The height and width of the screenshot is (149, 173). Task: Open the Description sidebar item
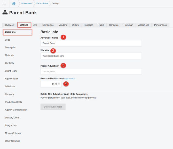pos(11,48)
